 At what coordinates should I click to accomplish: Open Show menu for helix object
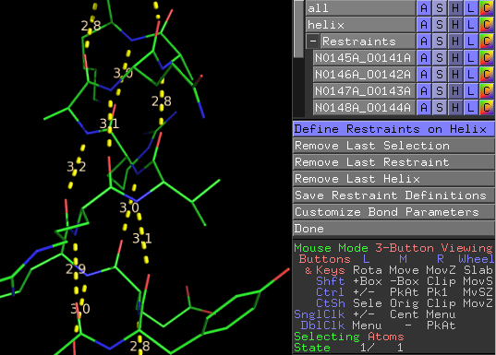440,24
